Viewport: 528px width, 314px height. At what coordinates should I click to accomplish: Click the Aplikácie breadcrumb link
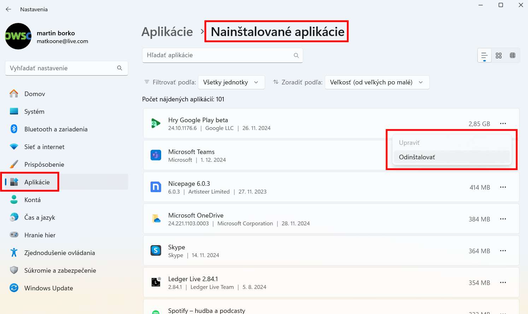pyautogui.click(x=167, y=32)
